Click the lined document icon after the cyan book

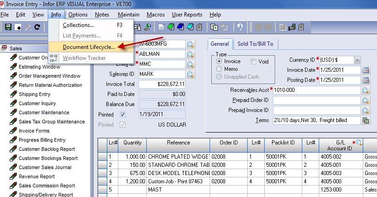(200, 27)
